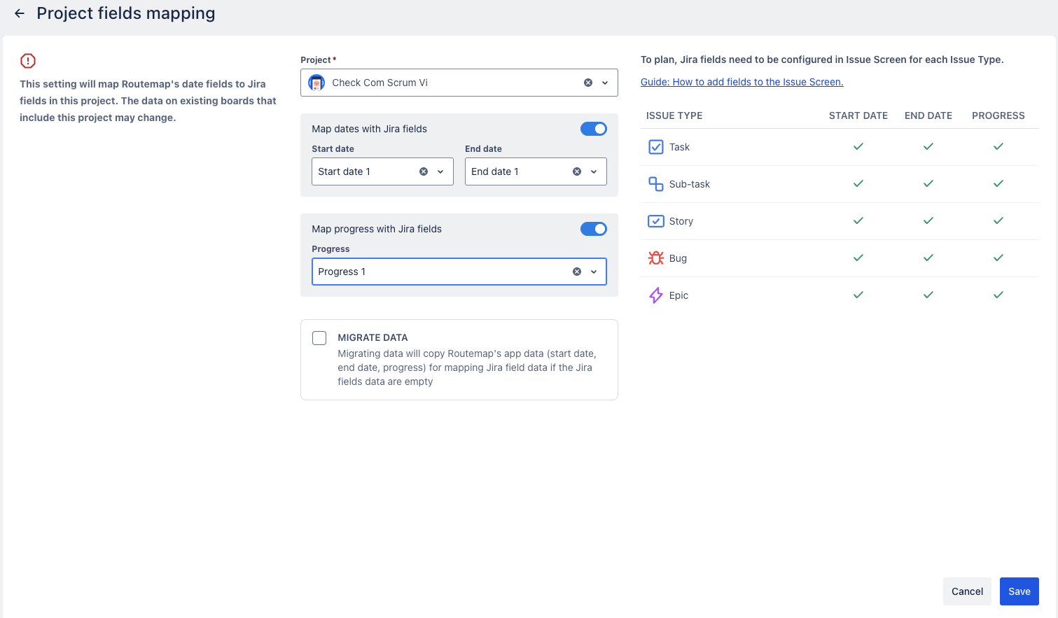This screenshot has width=1058, height=618.
Task: Expand the Progress field dropdown
Action: pyautogui.click(x=594, y=272)
